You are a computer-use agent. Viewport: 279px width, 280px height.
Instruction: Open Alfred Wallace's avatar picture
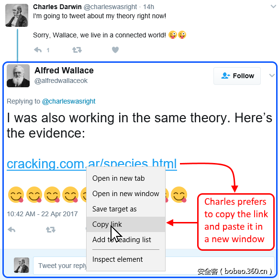point(18,76)
